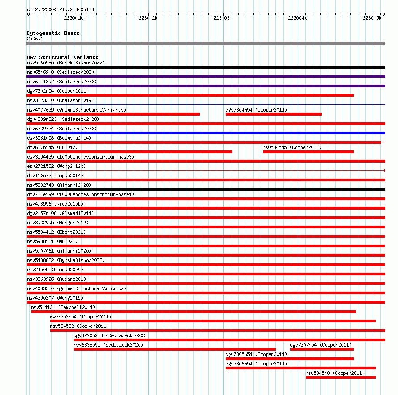
Task: Click the 223004k ruler tick label
Action: click(x=297, y=18)
